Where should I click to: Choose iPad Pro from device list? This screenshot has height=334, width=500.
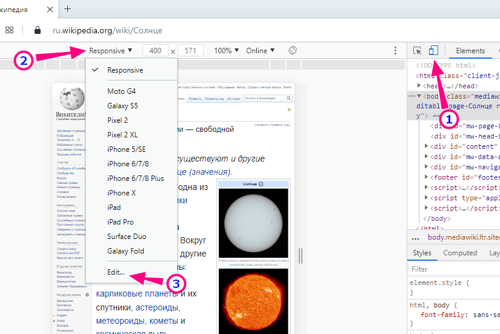pos(132,222)
